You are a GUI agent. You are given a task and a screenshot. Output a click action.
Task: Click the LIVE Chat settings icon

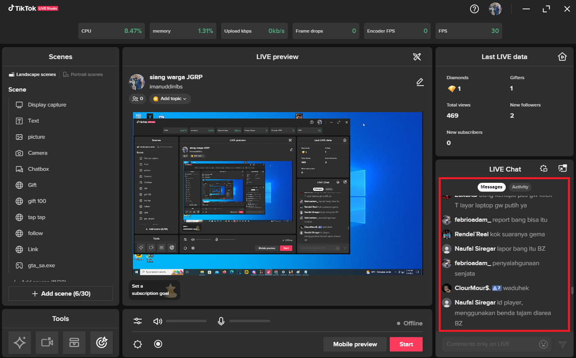coord(544,168)
